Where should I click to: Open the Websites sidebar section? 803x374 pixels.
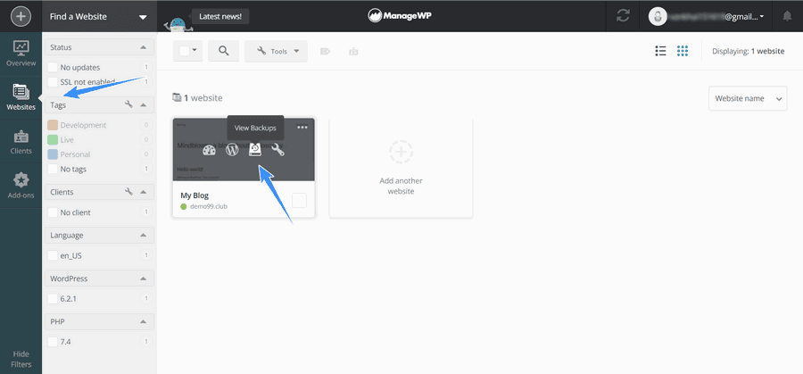coord(21,97)
